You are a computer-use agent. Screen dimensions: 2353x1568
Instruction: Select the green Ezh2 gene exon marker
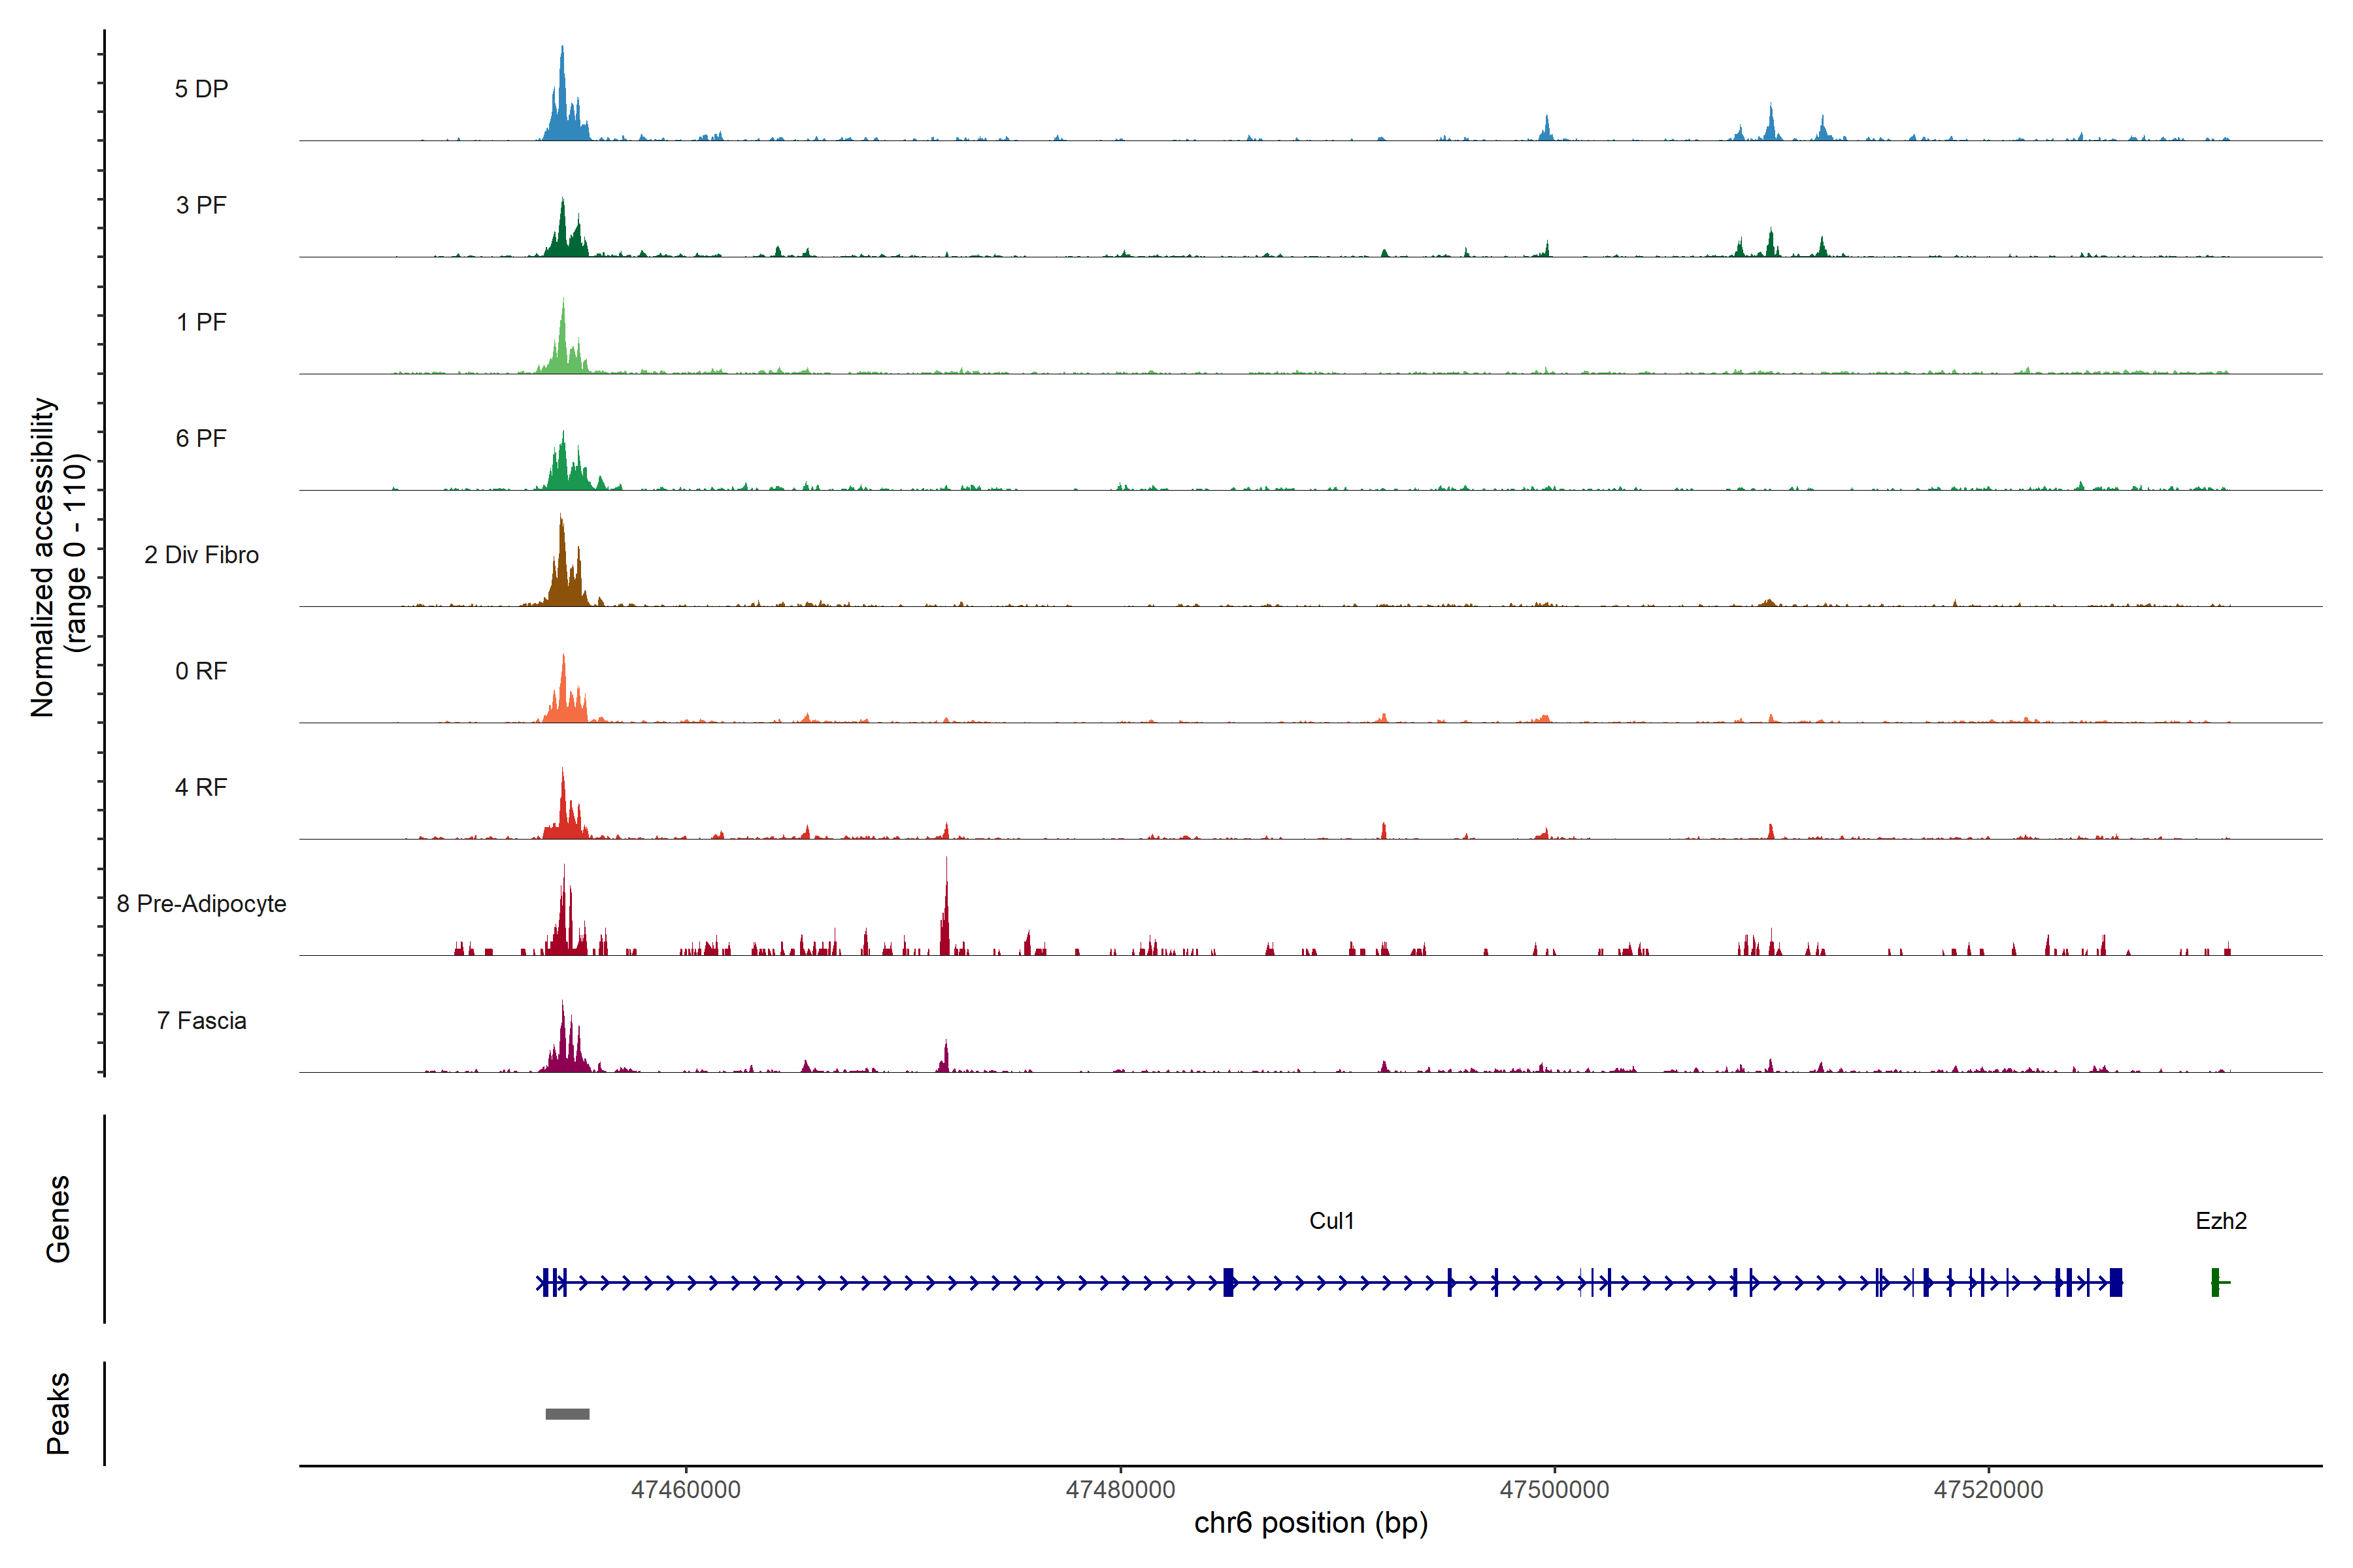tap(2215, 1282)
